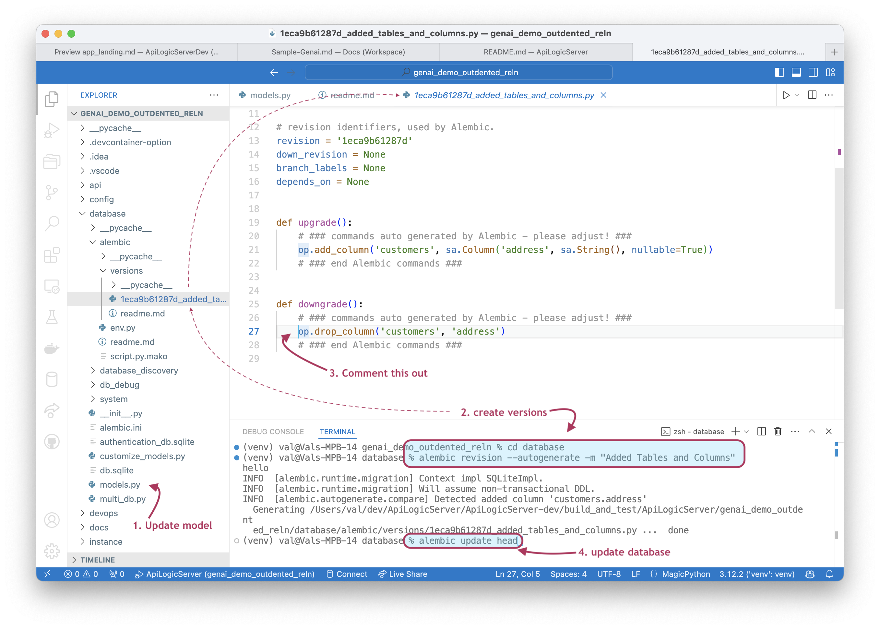Open Run and Debug view

[52, 130]
